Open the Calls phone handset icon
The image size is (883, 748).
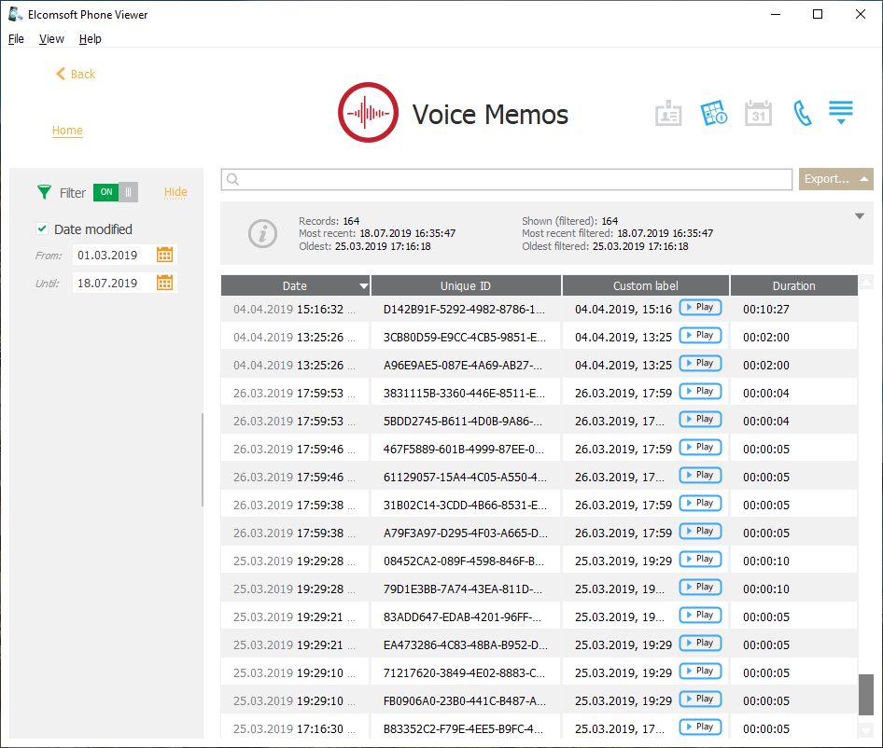802,114
